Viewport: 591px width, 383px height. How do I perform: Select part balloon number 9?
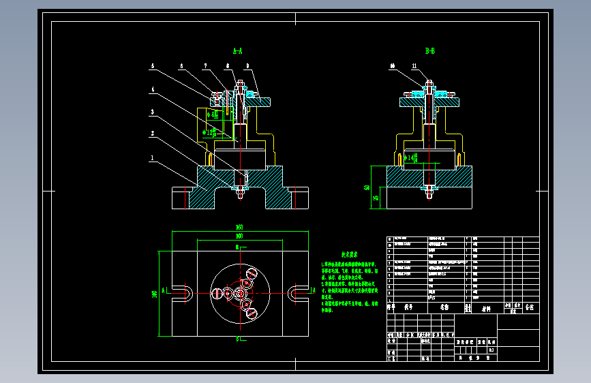(247, 66)
